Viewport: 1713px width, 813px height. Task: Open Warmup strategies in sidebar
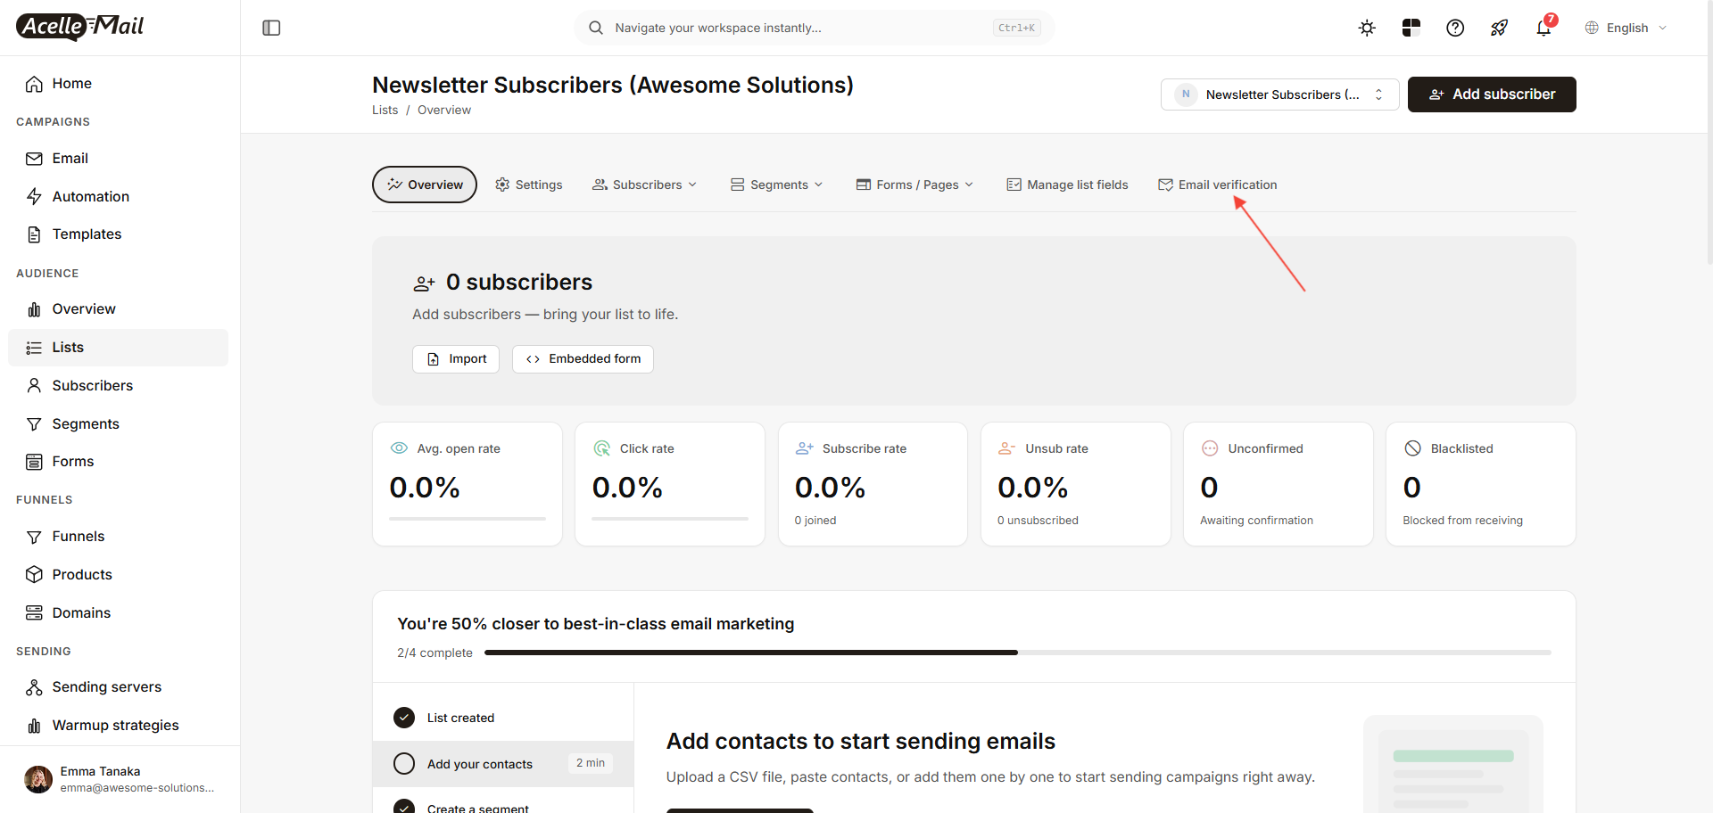pyautogui.click(x=118, y=725)
